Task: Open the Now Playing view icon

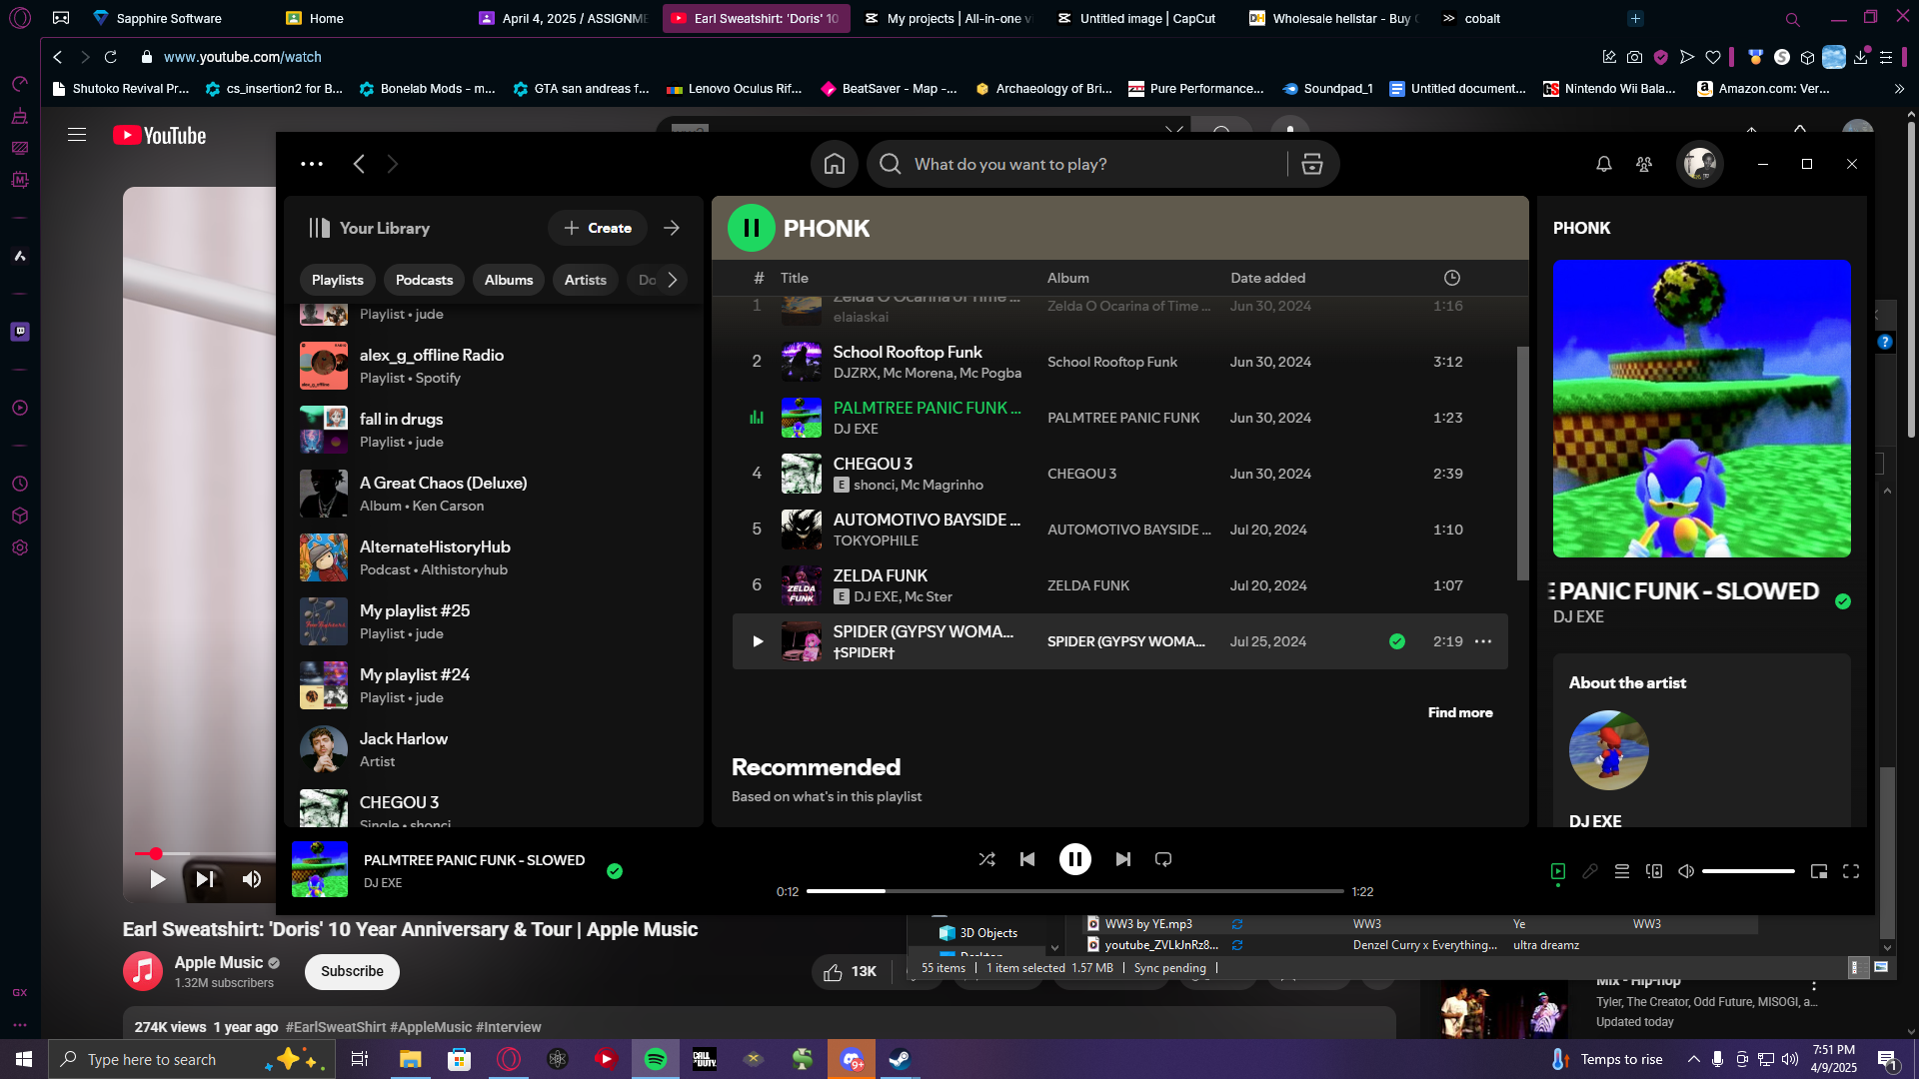Action: tap(1558, 871)
